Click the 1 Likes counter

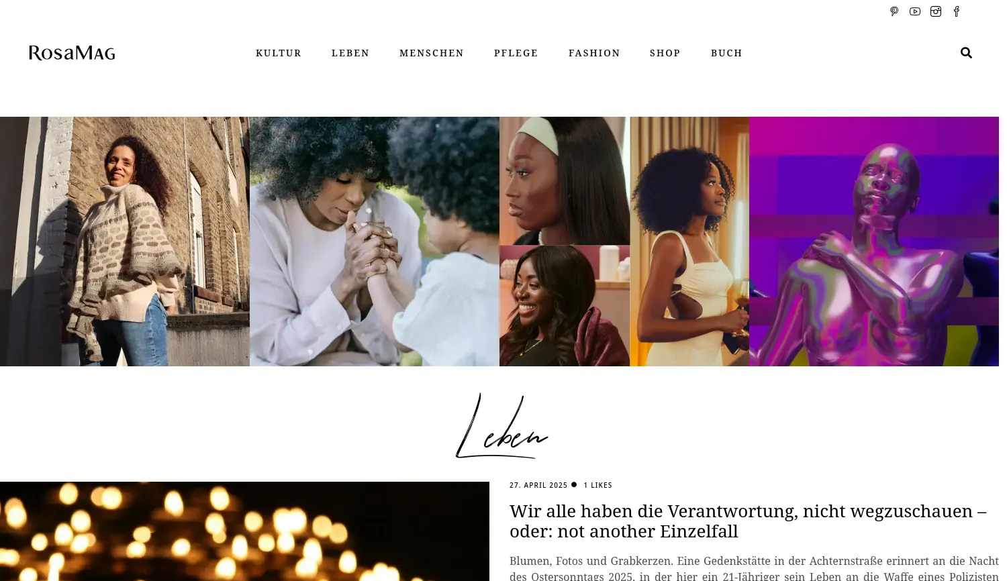[x=597, y=485]
